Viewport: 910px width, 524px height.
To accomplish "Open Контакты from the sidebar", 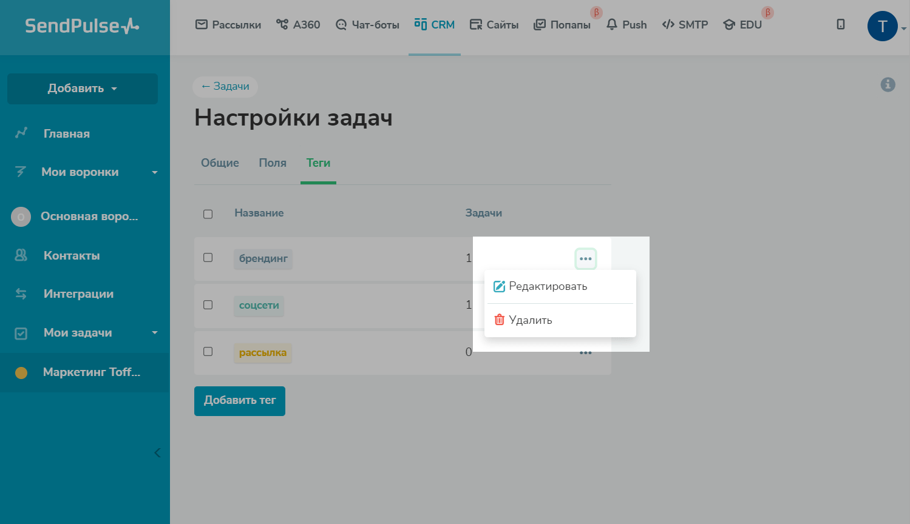I will 71,255.
